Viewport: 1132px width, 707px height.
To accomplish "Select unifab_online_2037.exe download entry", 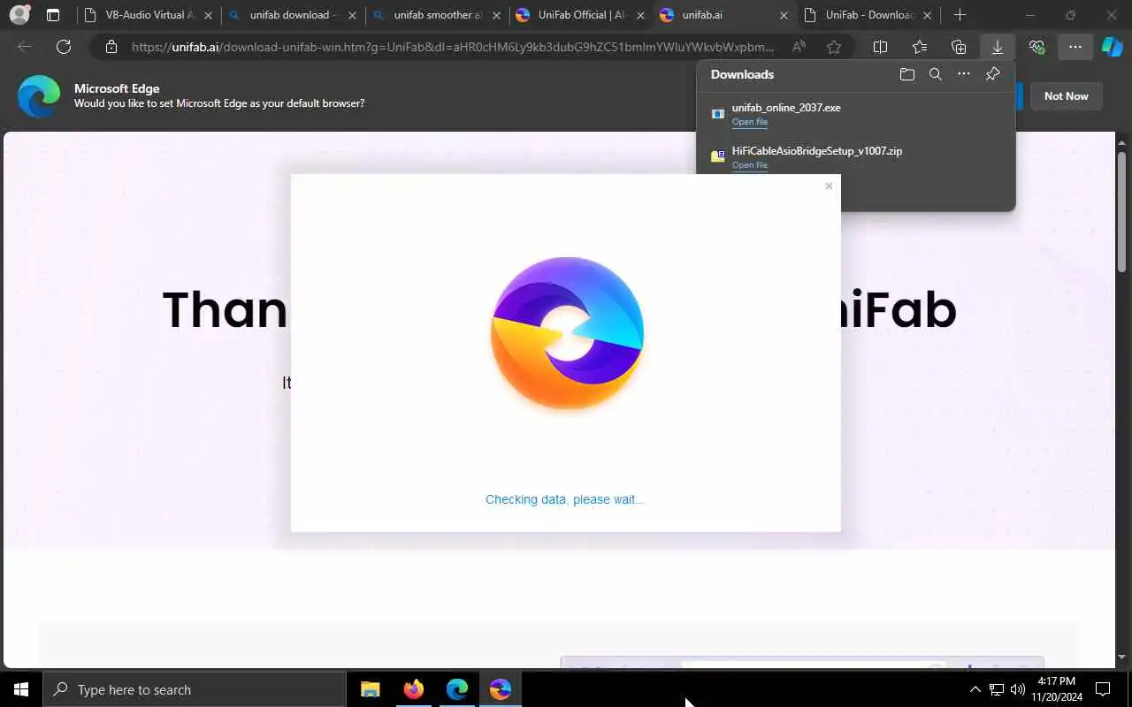I will (856, 114).
